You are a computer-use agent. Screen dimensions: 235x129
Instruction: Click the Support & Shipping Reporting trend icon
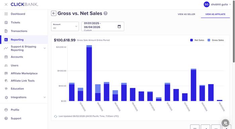(x=6, y=48)
